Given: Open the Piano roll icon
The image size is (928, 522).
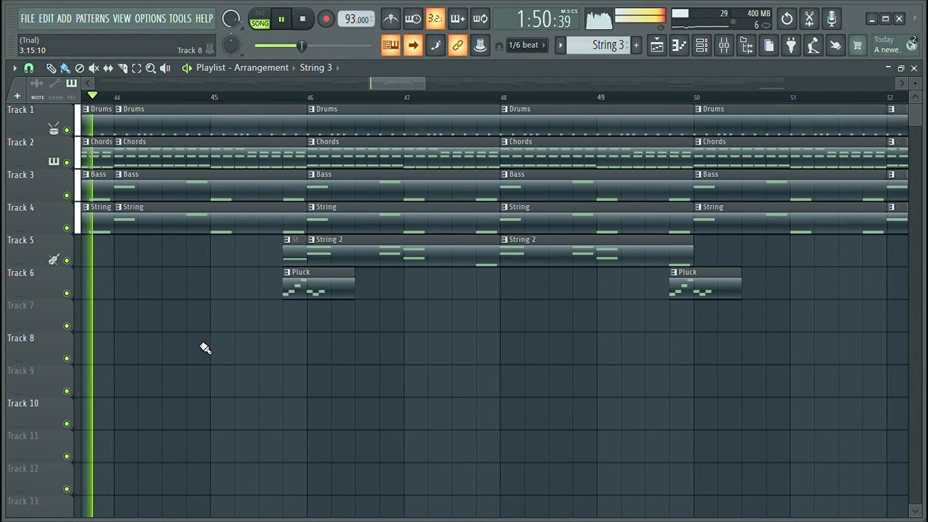Looking at the screenshot, I should (679, 46).
